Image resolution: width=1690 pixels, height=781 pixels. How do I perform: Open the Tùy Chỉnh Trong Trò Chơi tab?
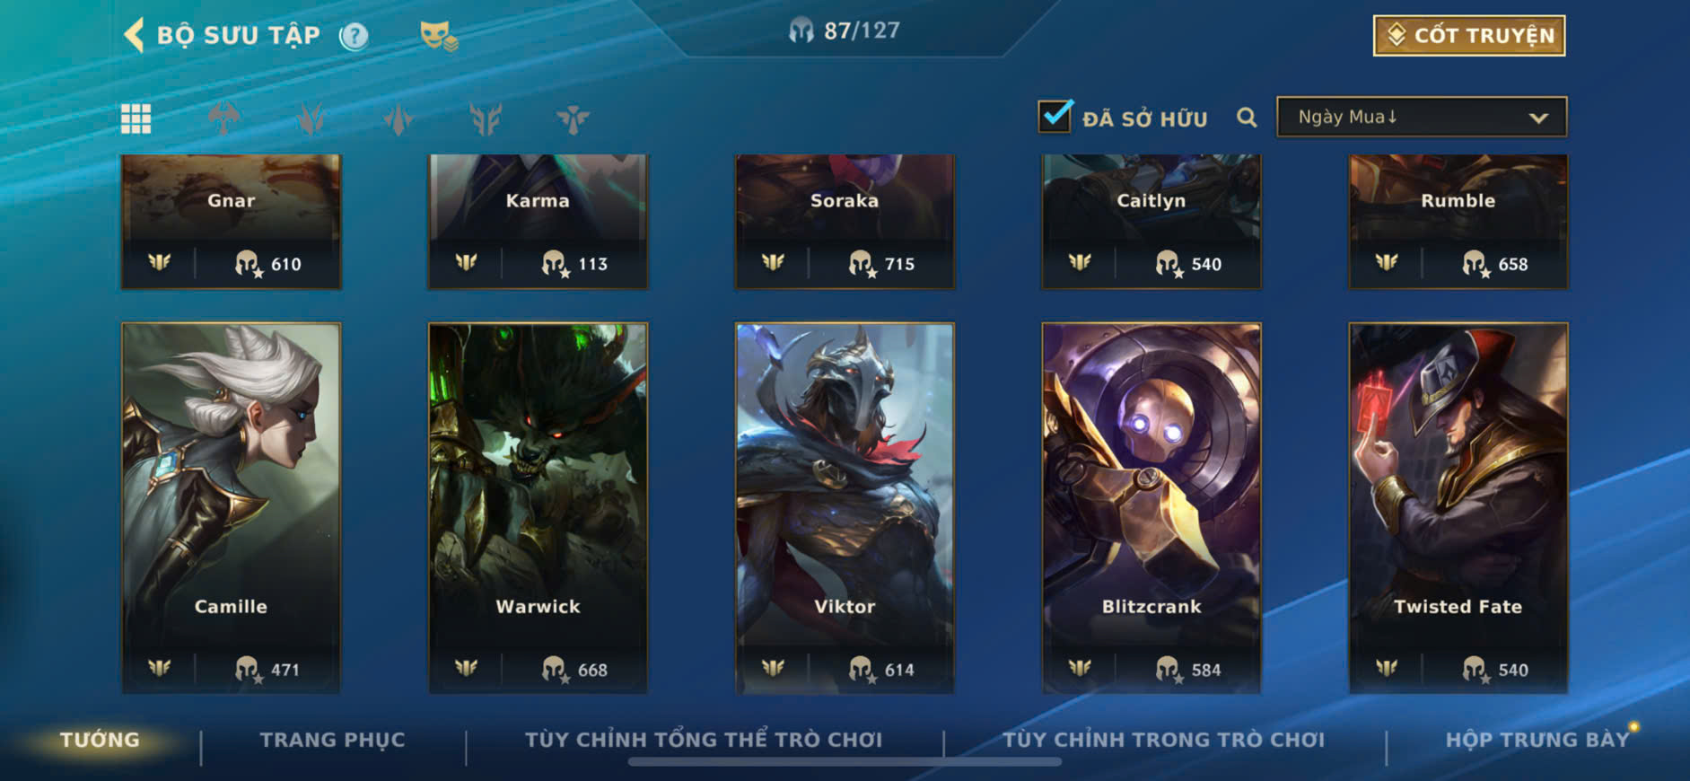click(1163, 740)
